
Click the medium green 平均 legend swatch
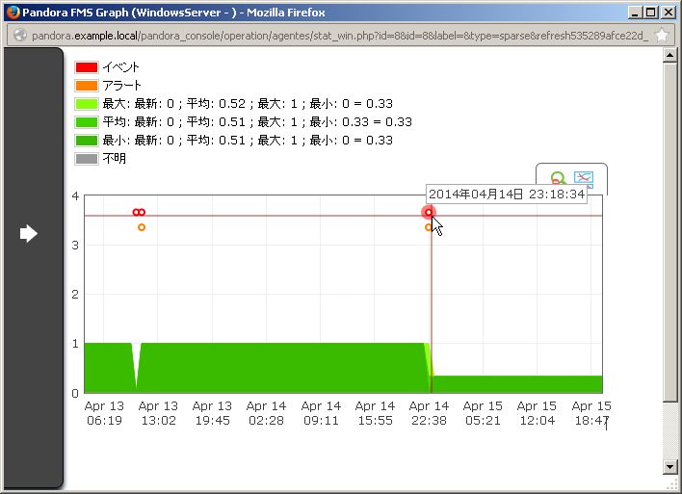[x=87, y=122]
